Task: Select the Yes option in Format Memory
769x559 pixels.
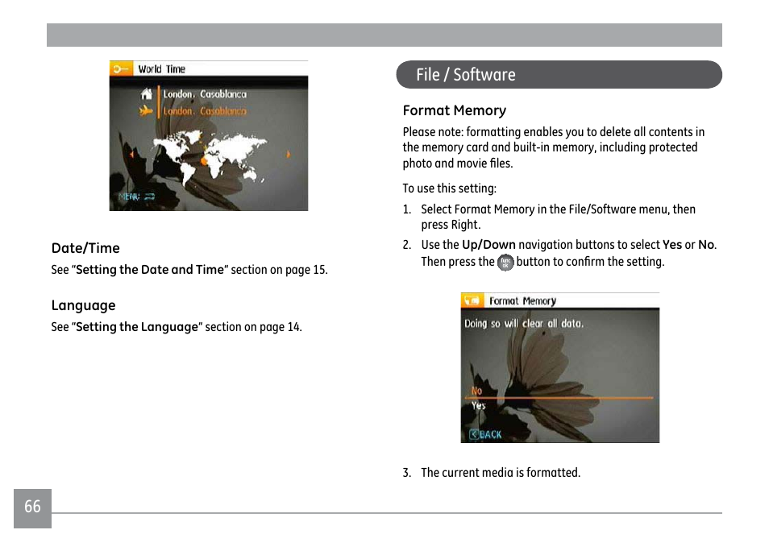Action: (x=478, y=406)
